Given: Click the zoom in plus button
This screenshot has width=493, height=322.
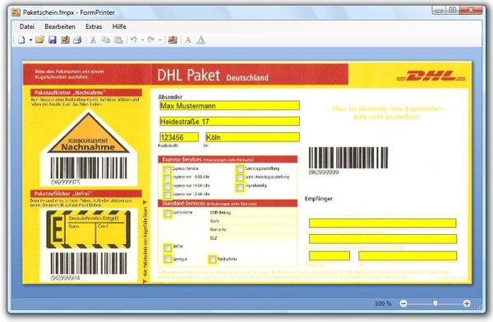Looking at the screenshot, I should (467, 303).
